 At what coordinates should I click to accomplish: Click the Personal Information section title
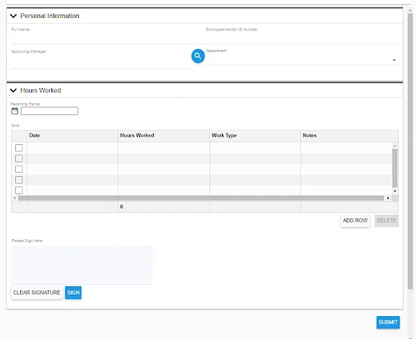pyautogui.click(x=50, y=16)
